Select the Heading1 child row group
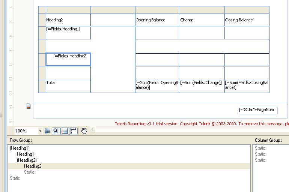 25,154
